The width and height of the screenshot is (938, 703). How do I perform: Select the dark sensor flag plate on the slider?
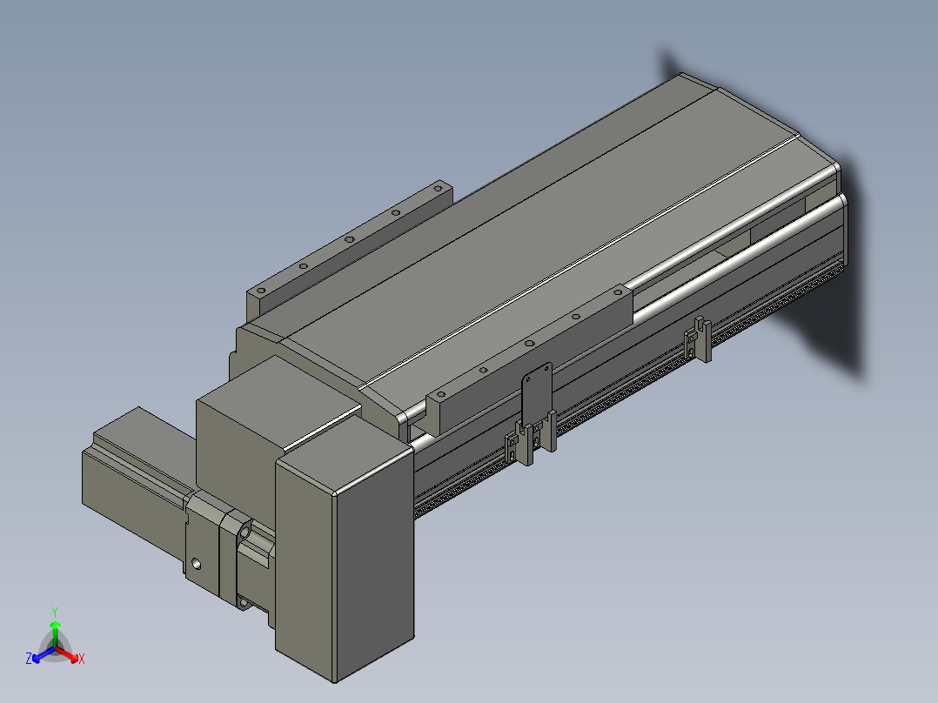(537, 396)
